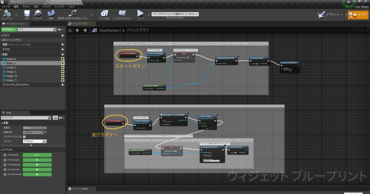Enable the シネマティクスに公開 checkbox
The image size is (370, 194).
point(24,137)
